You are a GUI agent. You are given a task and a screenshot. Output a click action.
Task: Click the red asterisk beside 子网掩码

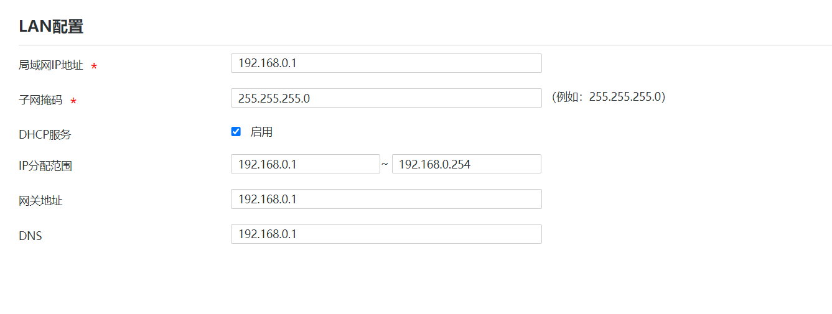click(x=73, y=101)
